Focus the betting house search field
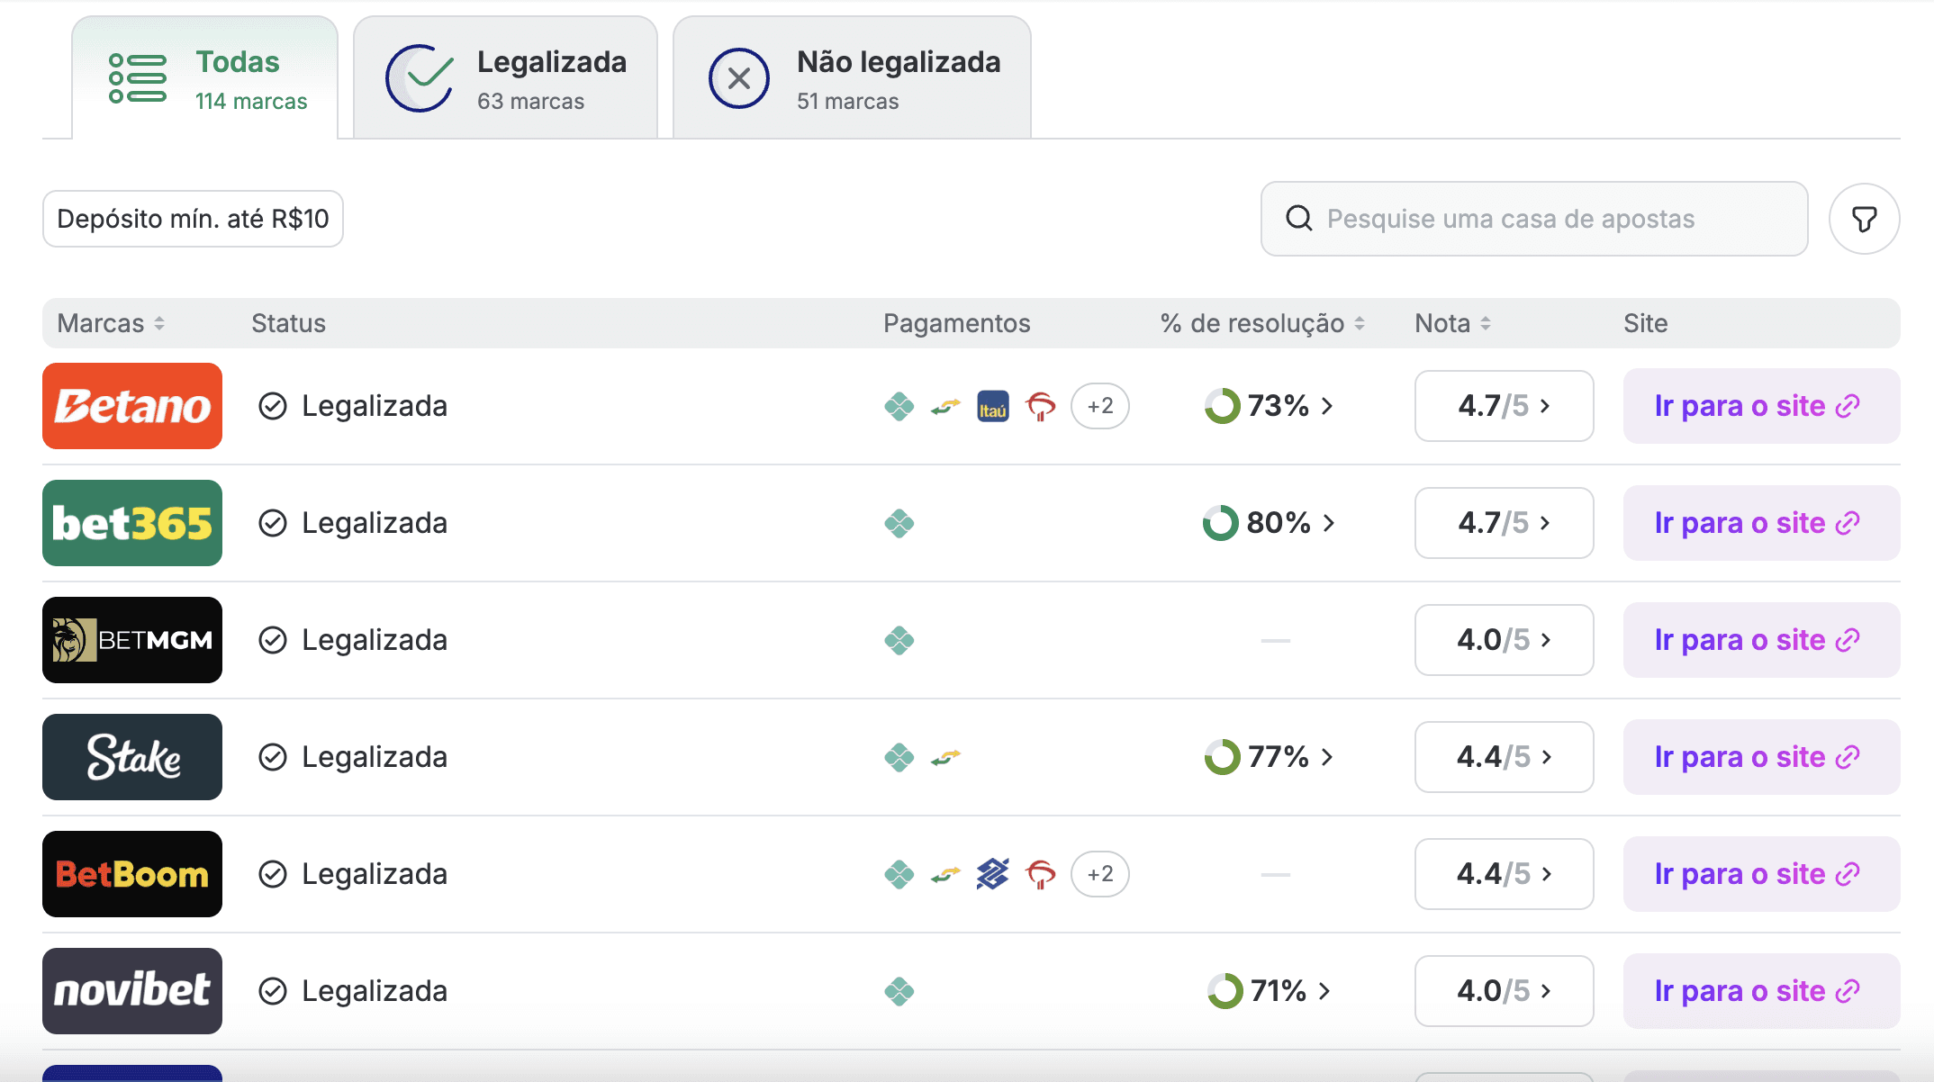Viewport: 1934px width, 1082px height. pyautogui.click(x=1534, y=219)
